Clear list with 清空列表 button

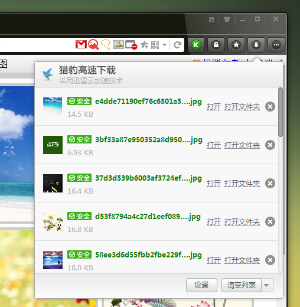(242, 285)
